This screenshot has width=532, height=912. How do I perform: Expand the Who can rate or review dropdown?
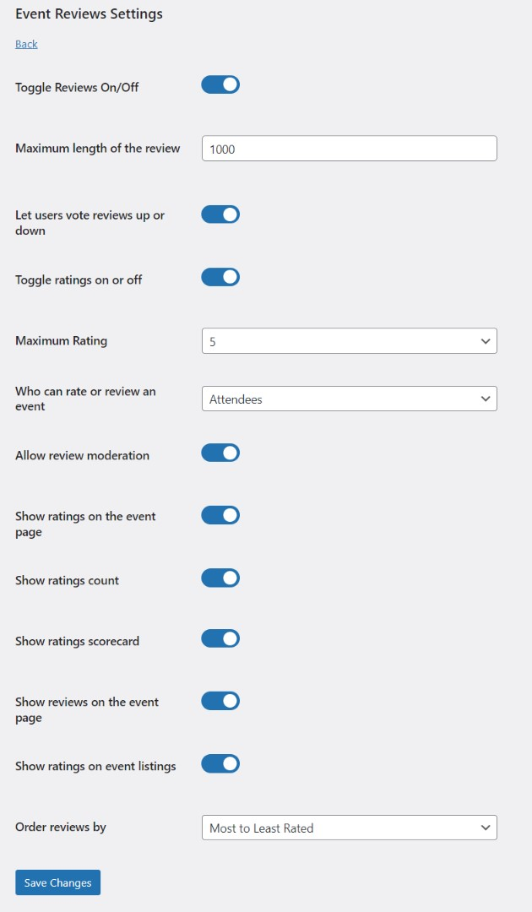tap(349, 399)
